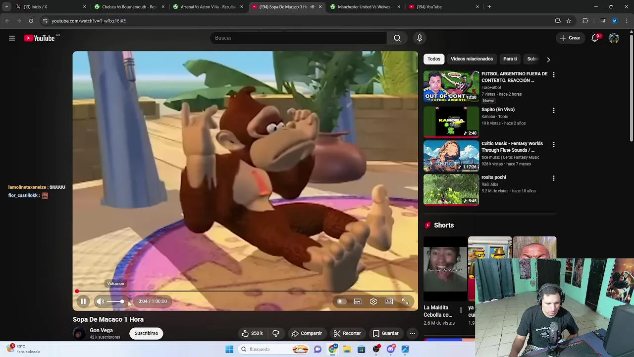634x357 pixels.
Task: Click the magnifier search button
Action: tap(397, 38)
